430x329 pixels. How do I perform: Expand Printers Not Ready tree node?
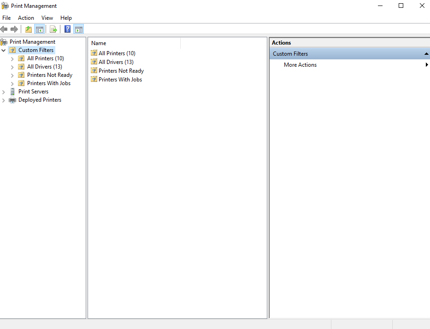tap(12, 75)
